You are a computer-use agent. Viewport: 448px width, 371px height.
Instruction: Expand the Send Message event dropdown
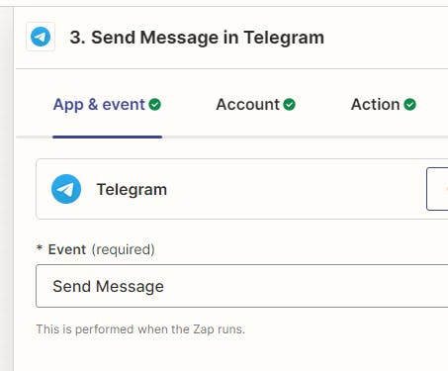241,286
